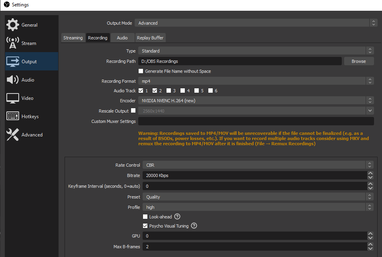
Task: Select the Stream antenna icon
Action: (13, 43)
